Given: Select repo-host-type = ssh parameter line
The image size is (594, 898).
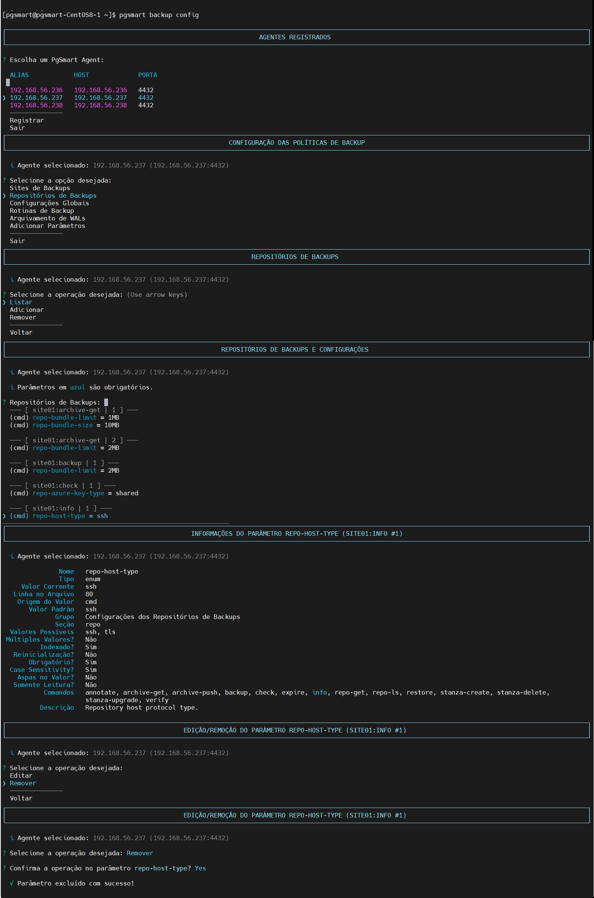Looking at the screenshot, I should coord(59,516).
